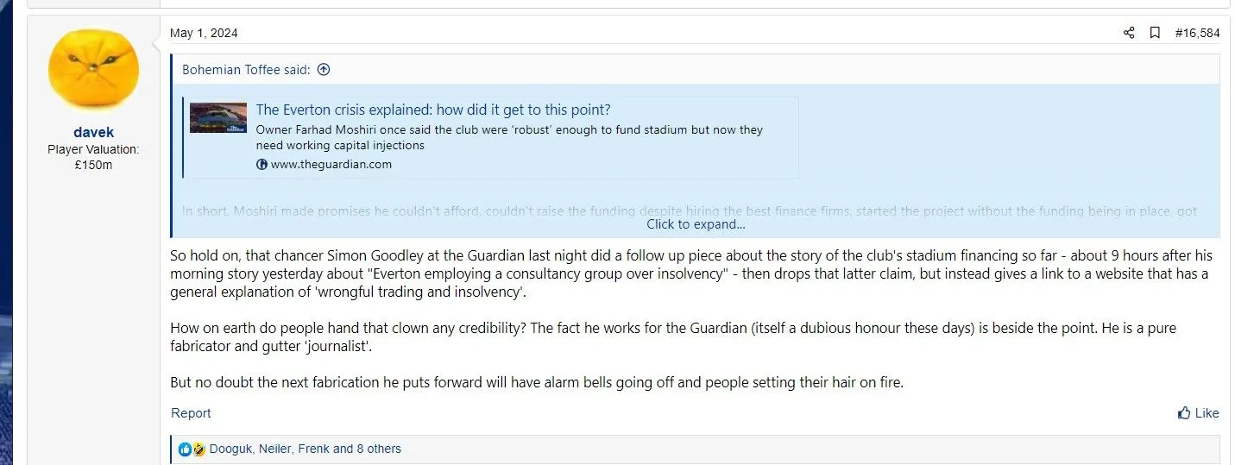
Task: Report this post
Action: pos(191,413)
